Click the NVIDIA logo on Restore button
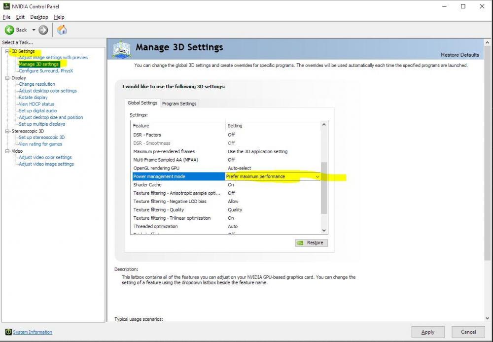Image resolution: width=493 pixels, height=342 pixels. 300,242
